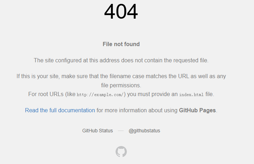254x164 pixels.
Task: Click the large 404 heading
Action: click(121, 12)
